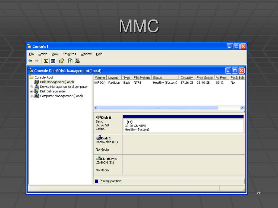Viewport: 278px width, 208px height.
Task: Select Device Manager on local computer label
Action: click(x=64, y=87)
